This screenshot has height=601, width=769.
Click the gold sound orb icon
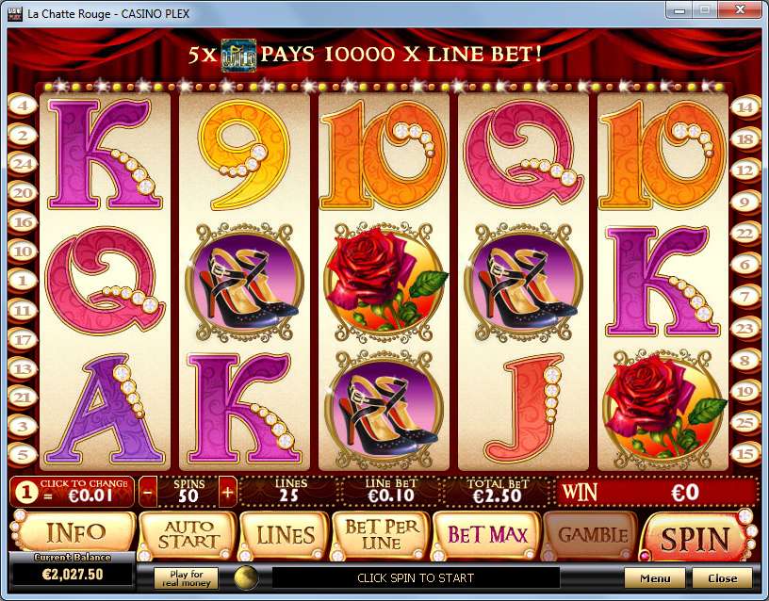click(x=246, y=577)
